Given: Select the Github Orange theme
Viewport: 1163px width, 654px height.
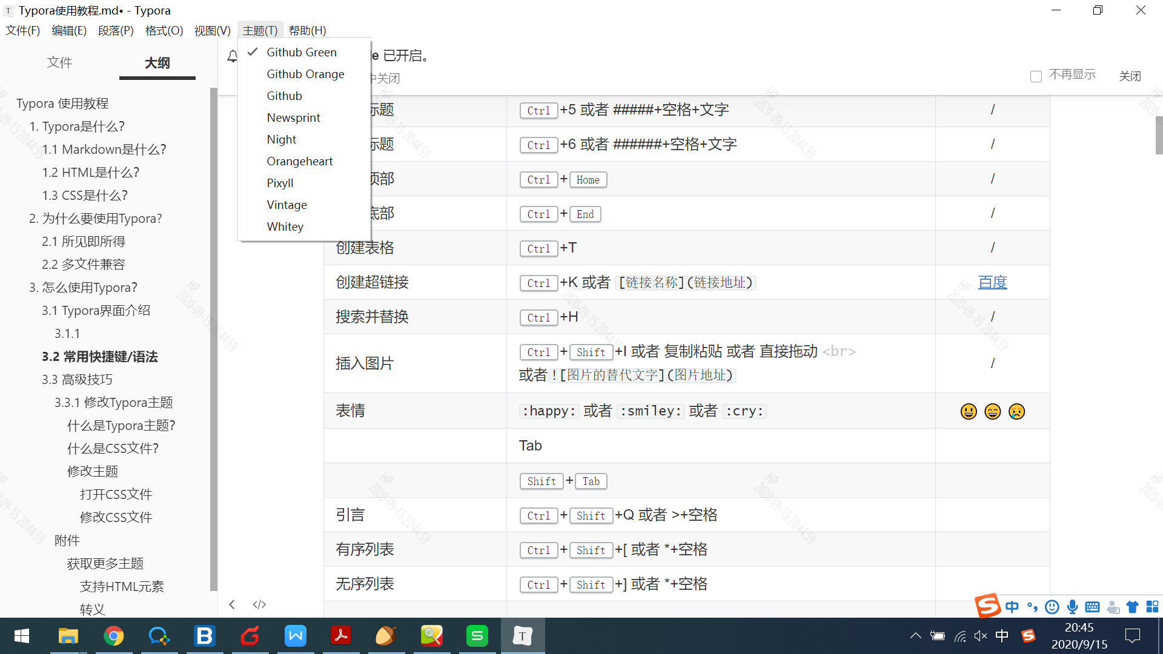Looking at the screenshot, I should click(304, 74).
